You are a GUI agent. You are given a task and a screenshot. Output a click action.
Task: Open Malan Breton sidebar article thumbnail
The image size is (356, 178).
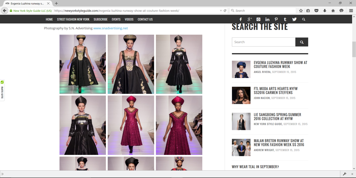[241, 147]
